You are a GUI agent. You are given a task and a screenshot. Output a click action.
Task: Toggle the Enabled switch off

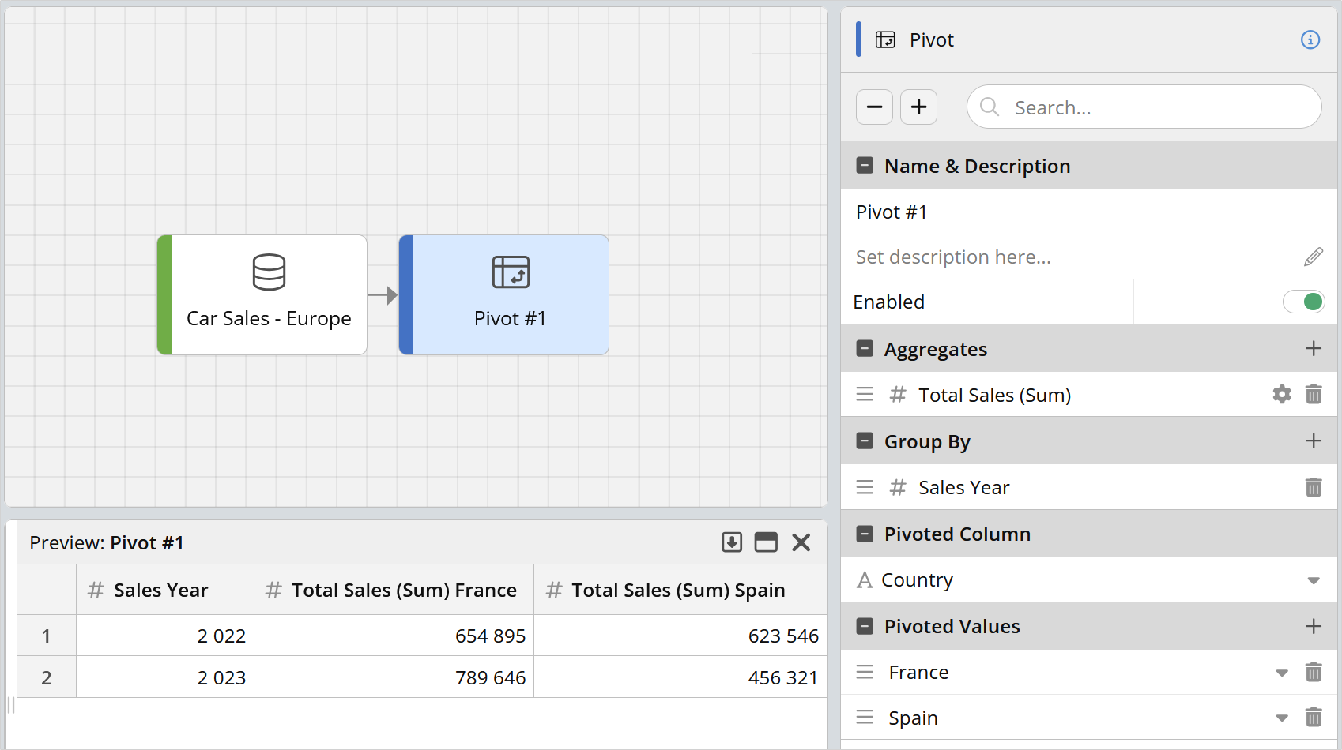coord(1304,302)
